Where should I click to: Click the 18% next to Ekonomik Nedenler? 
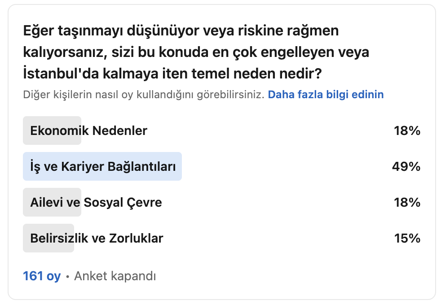tap(407, 130)
